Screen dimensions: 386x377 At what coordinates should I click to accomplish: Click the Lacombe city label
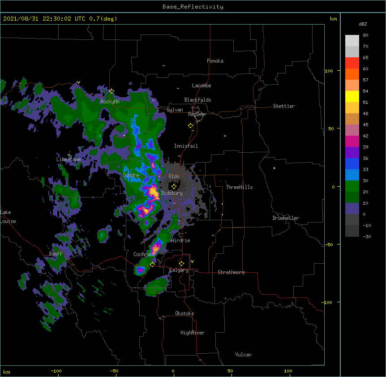coord(202,86)
